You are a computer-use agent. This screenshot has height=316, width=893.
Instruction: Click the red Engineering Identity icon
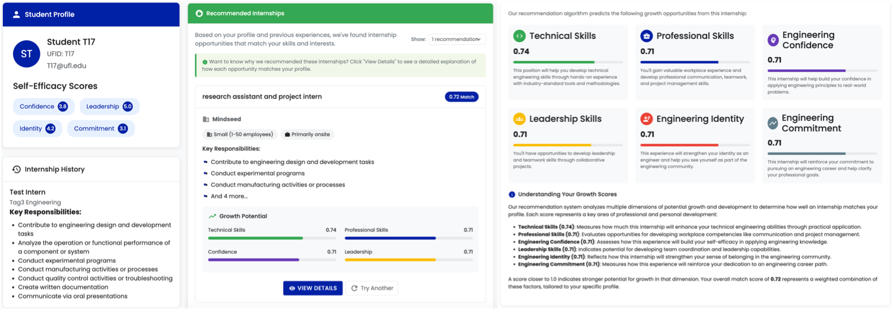tap(647, 119)
